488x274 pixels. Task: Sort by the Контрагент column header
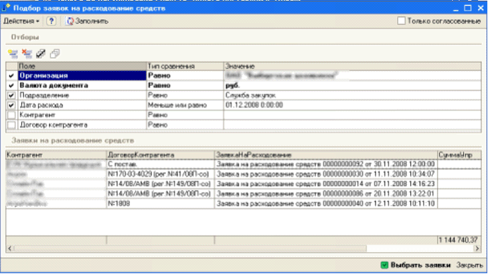pos(56,155)
